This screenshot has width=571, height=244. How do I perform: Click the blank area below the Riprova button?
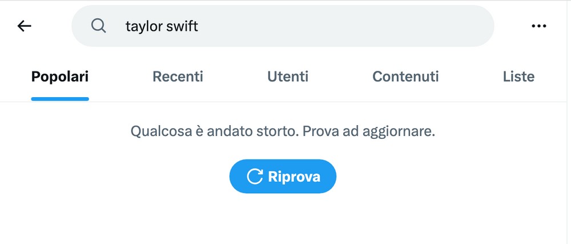283,220
